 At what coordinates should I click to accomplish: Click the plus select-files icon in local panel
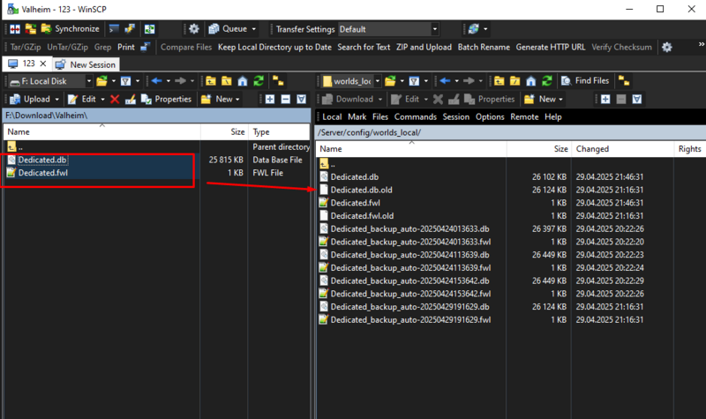270,100
